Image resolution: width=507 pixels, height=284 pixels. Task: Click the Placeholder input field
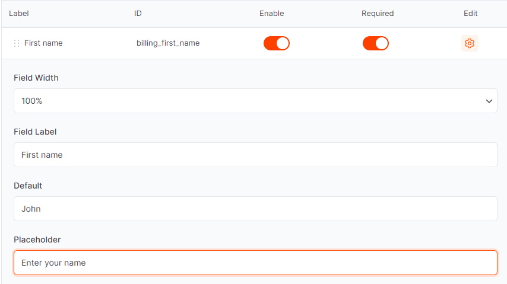click(255, 263)
